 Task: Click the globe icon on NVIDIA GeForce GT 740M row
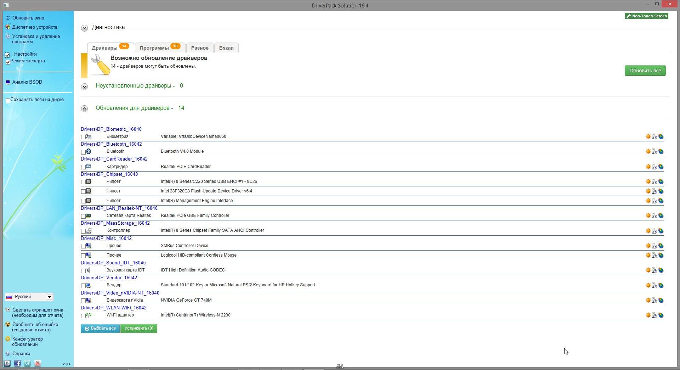(661, 300)
